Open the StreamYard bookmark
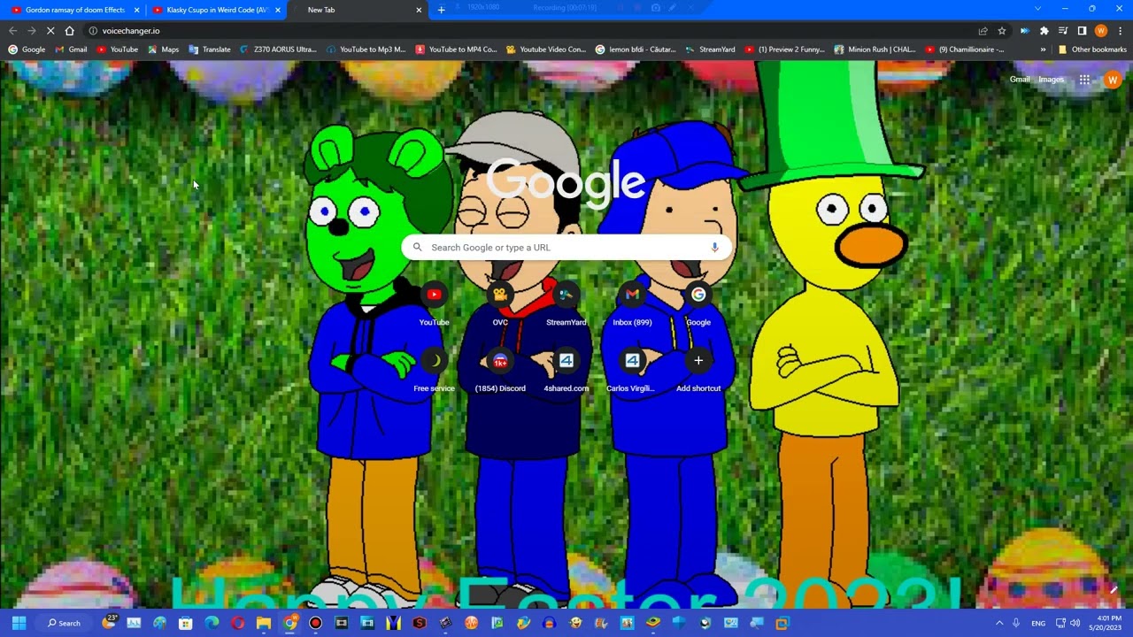1133x637 pixels. [x=710, y=50]
